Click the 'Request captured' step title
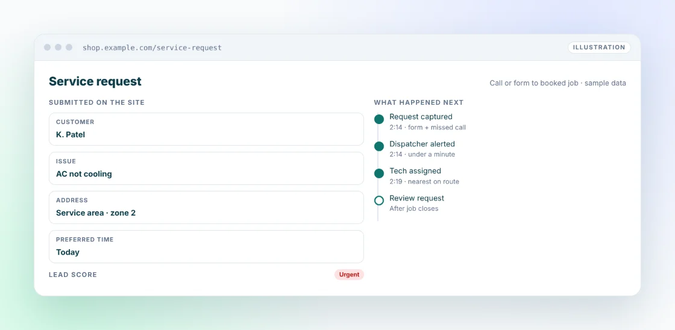The image size is (675, 330). [x=421, y=117]
